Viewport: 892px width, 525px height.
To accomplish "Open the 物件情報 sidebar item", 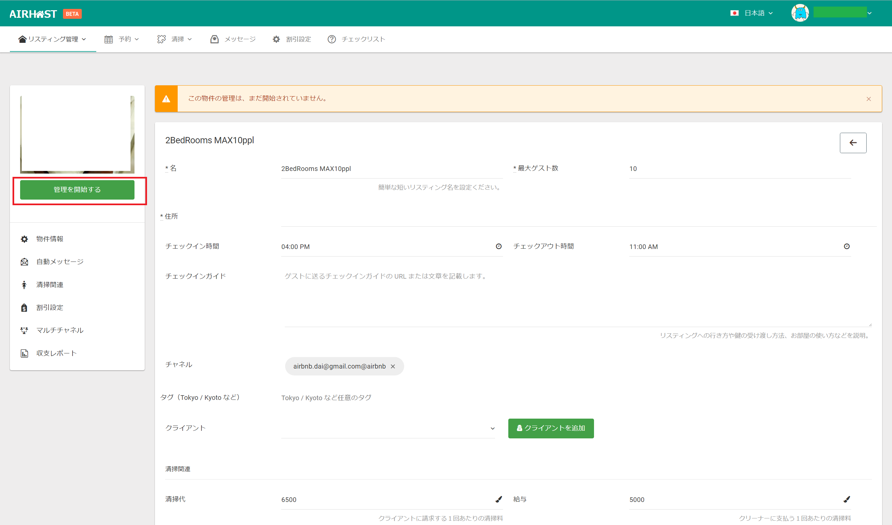I will pyautogui.click(x=49, y=239).
